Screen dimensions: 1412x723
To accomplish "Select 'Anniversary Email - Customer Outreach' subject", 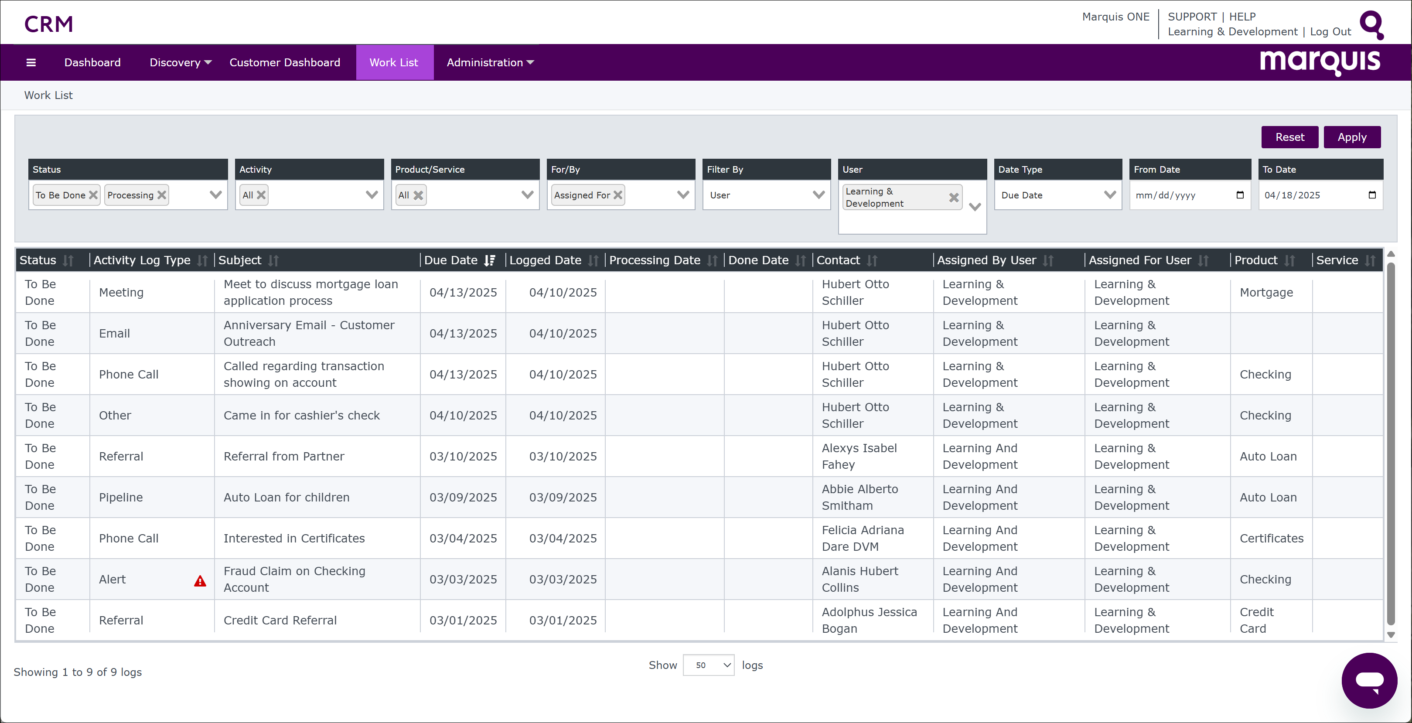I will pos(309,333).
